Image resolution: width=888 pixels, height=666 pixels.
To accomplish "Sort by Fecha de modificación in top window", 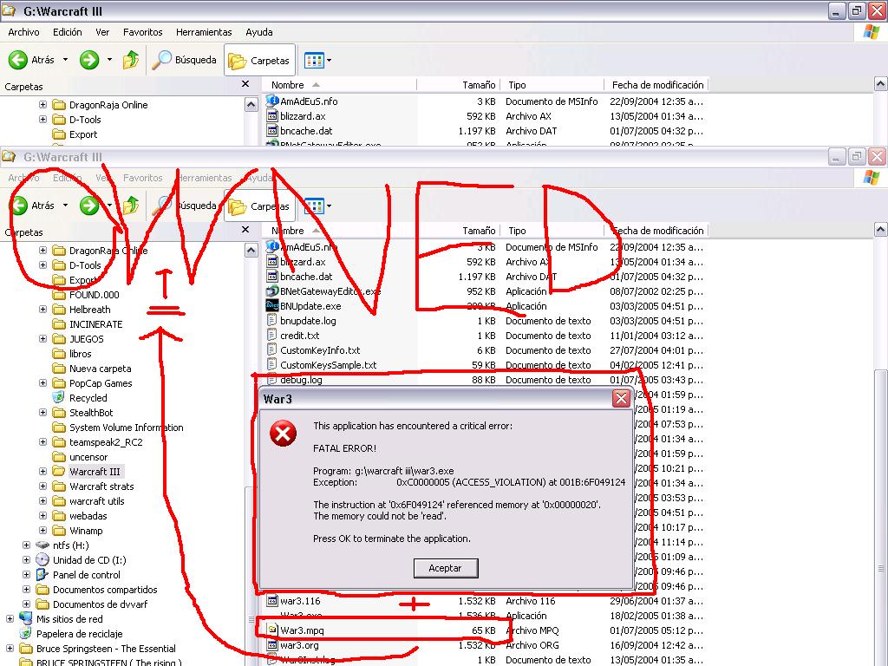I will [656, 85].
